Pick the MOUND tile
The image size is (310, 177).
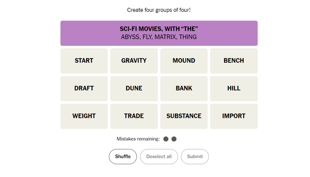184,61
